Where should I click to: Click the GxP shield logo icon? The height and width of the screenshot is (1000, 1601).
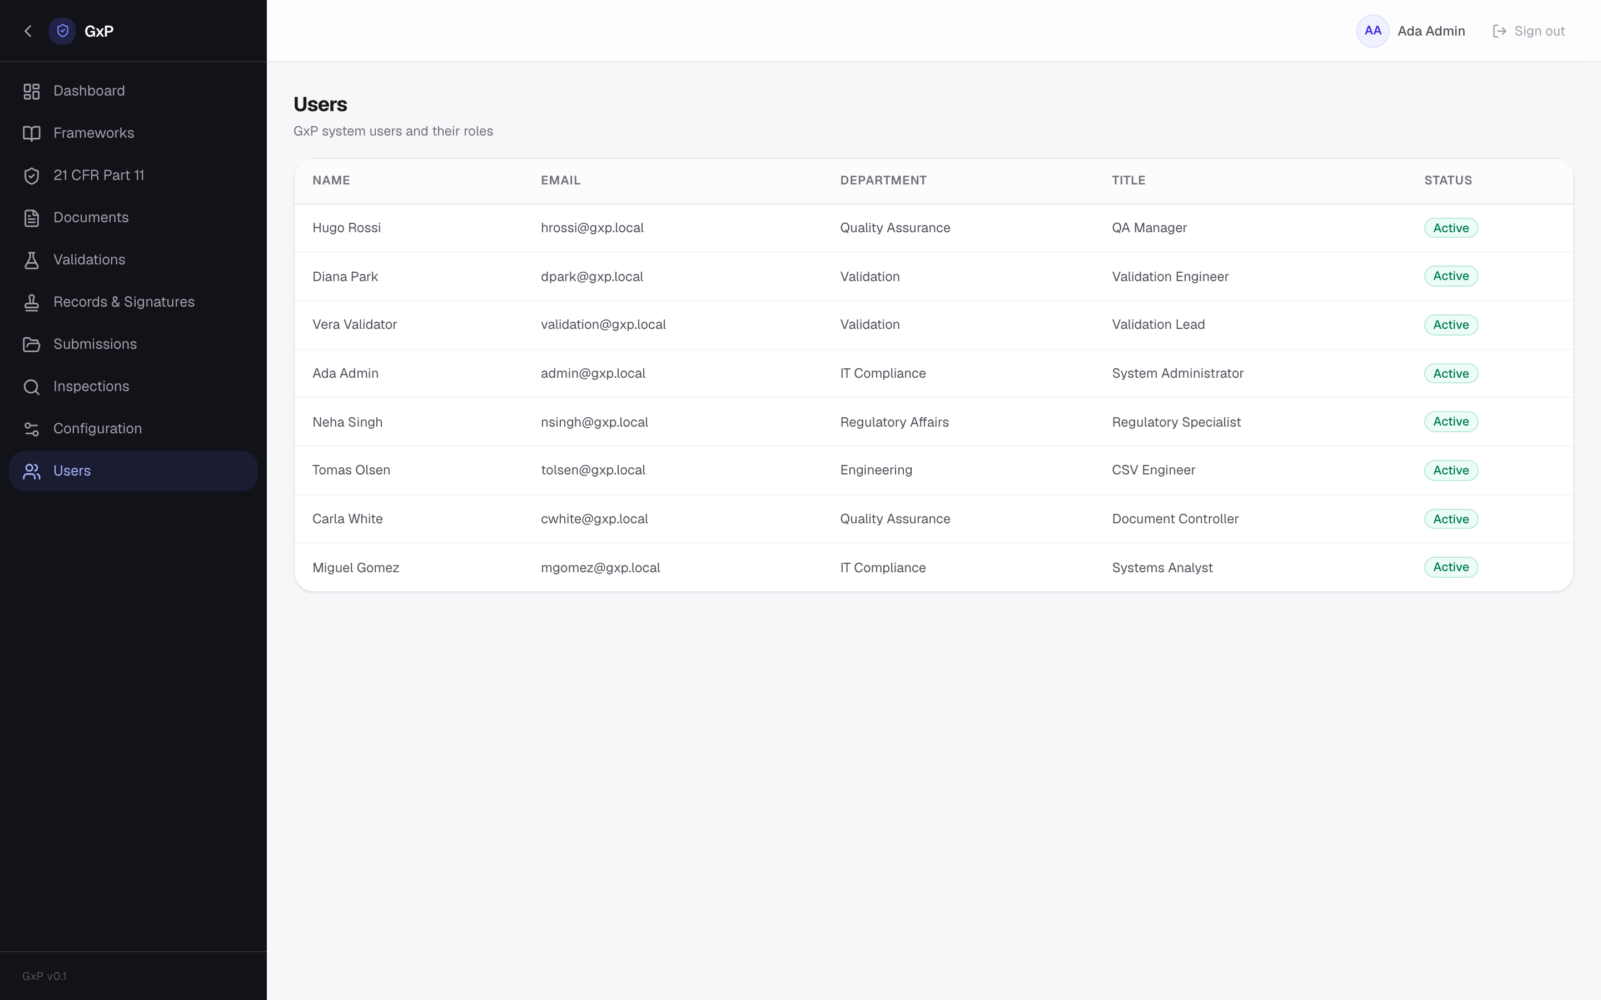pyautogui.click(x=62, y=31)
